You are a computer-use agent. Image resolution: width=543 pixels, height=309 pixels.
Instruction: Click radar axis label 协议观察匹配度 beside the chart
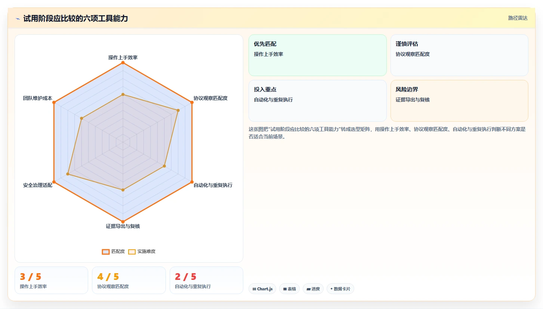click(210, 98)
